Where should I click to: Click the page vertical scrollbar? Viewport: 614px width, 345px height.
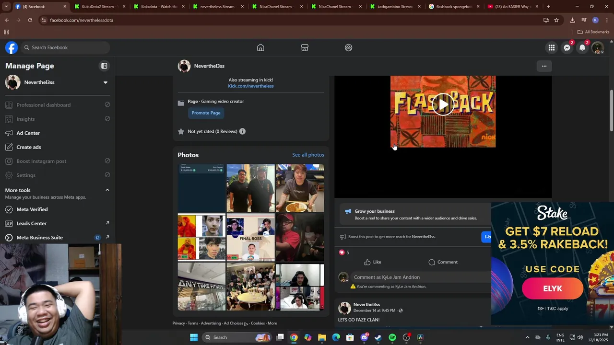point(611,110)
